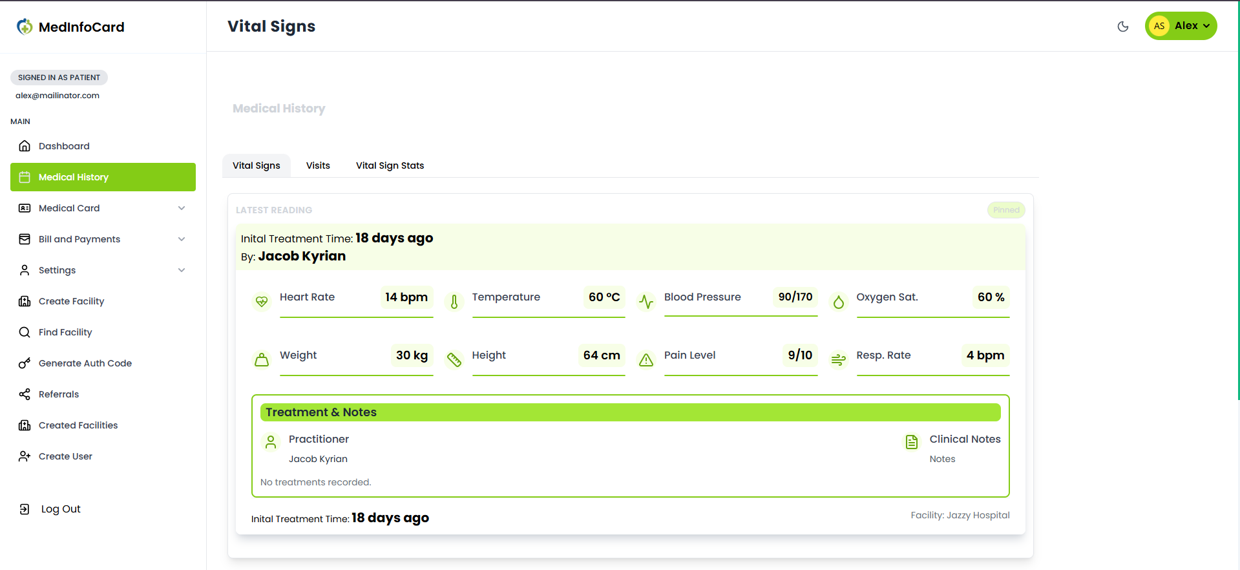Screen dimensions: 1240x570
Task: Expand the Bill and Payments chevron
Action: pyautogui.click(x=182, y=239)
